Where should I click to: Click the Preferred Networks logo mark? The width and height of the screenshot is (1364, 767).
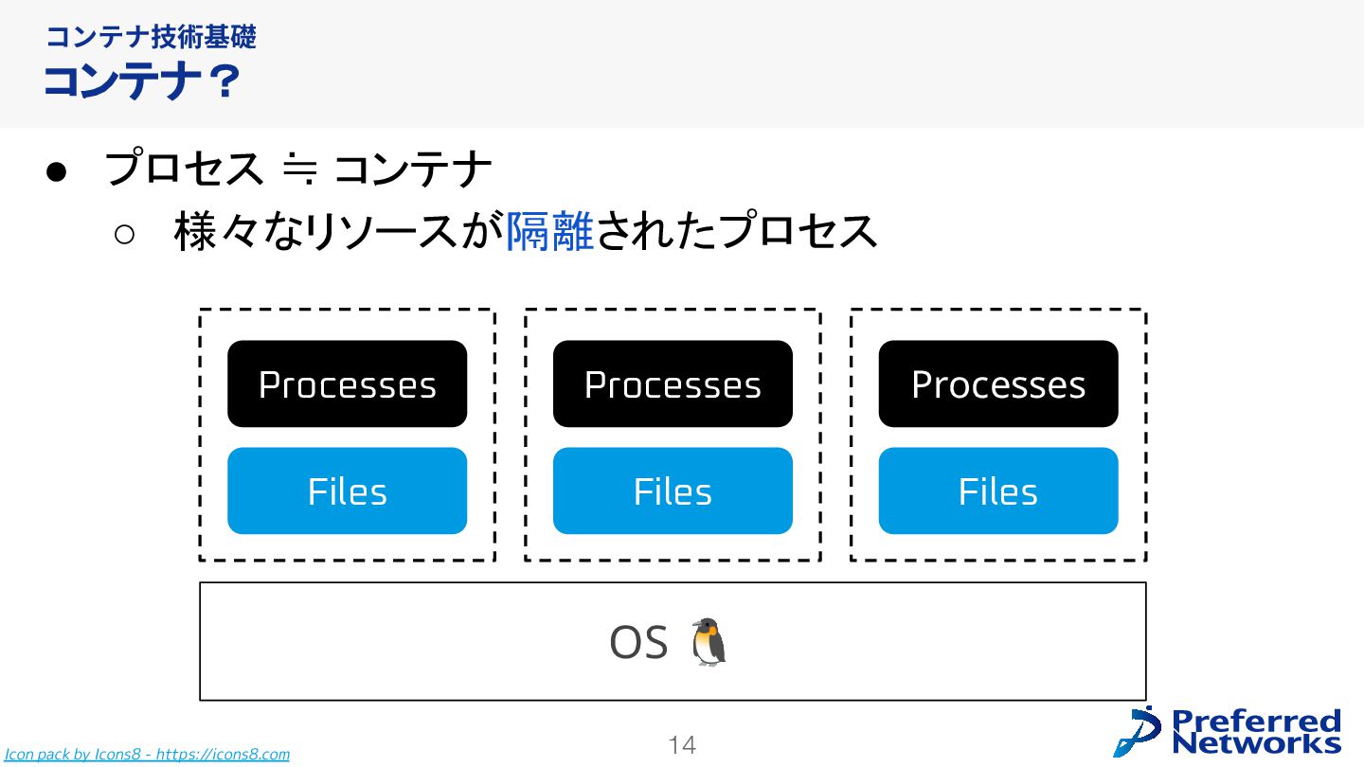coord(1138,732)
